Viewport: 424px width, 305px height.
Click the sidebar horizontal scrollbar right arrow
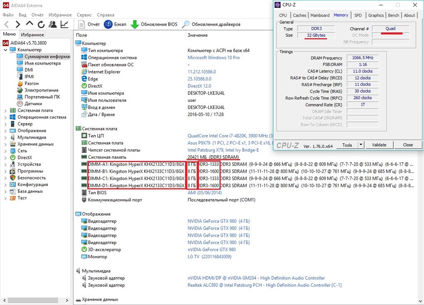point(67,300)
